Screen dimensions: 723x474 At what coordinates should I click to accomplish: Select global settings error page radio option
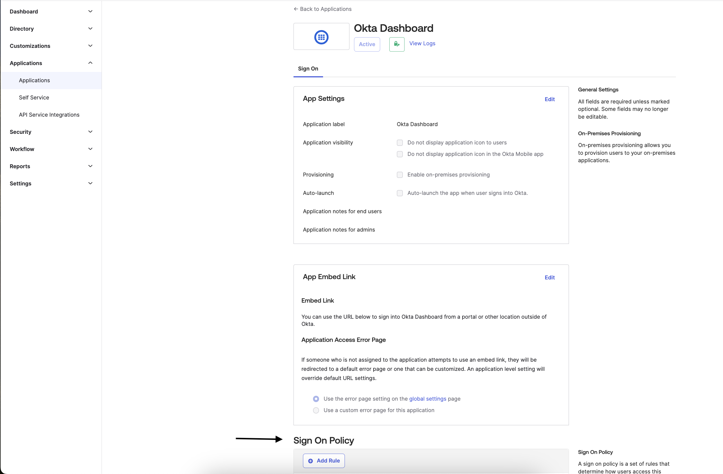pos(316,399)
